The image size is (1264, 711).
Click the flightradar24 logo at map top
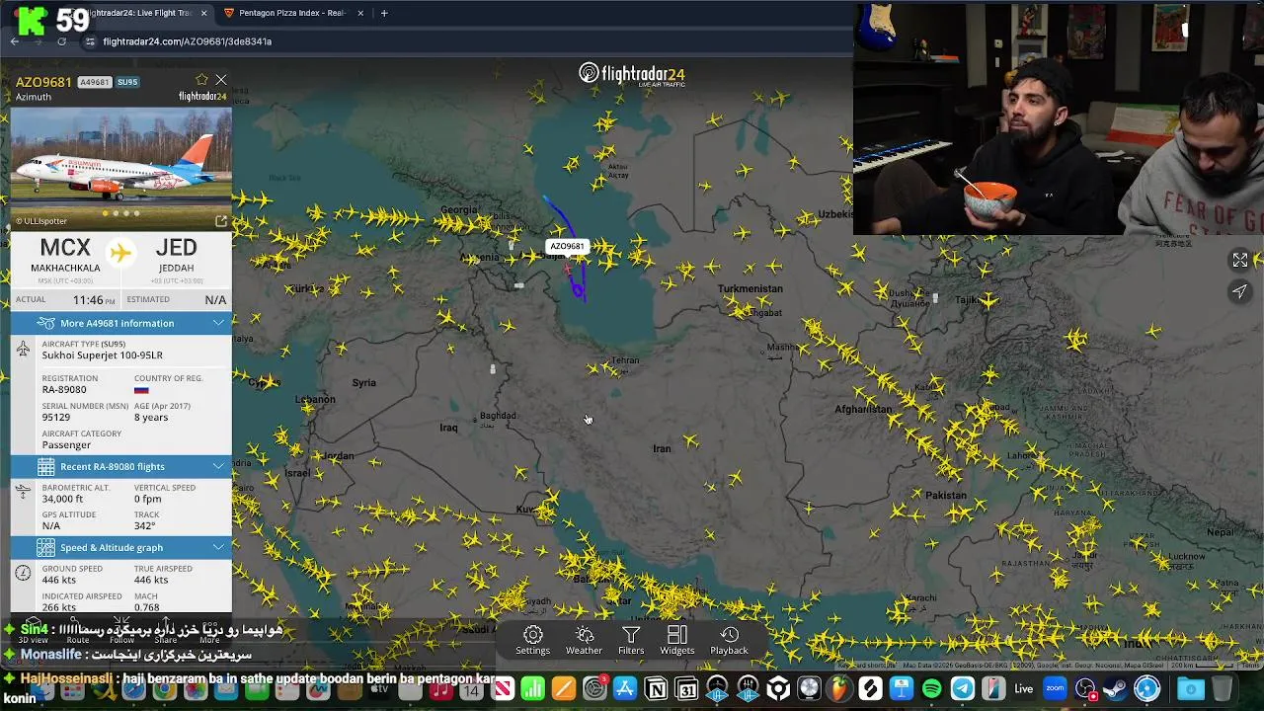[632, 74]
